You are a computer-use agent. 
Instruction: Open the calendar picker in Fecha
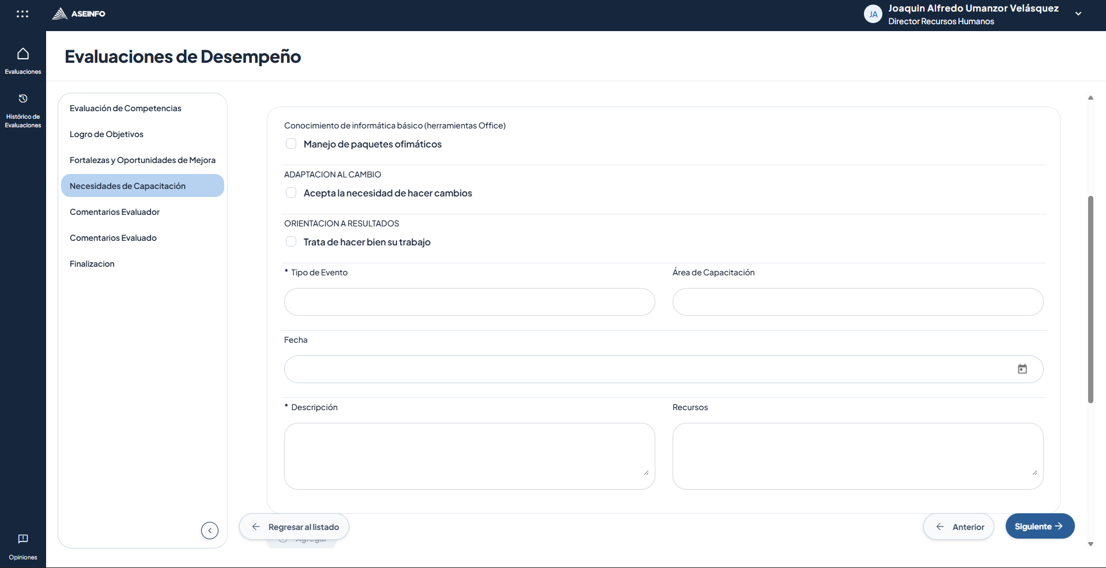(1022, 369)
